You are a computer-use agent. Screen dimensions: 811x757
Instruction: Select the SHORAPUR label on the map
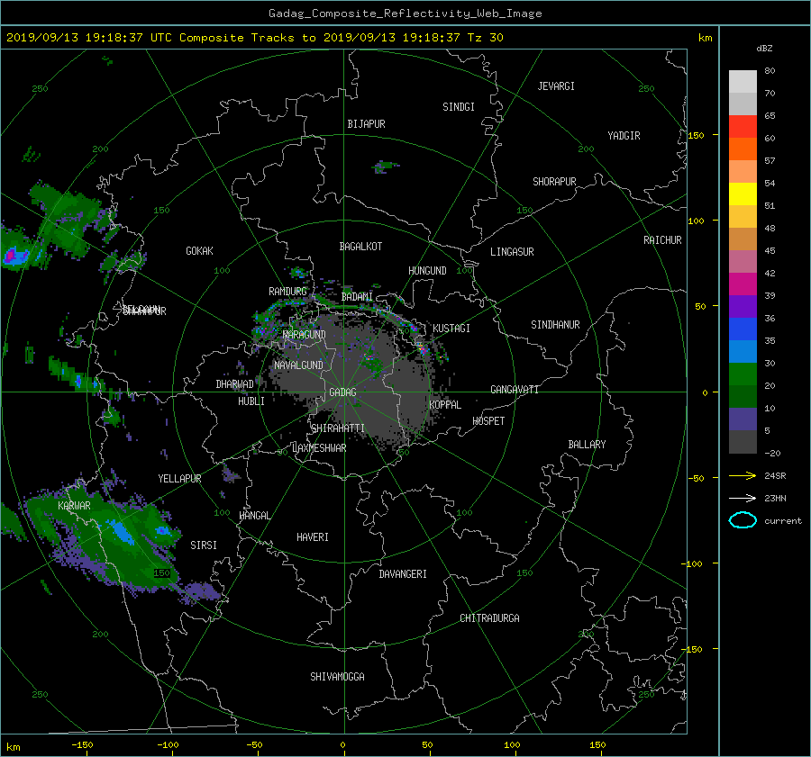(x=554, y=182)
